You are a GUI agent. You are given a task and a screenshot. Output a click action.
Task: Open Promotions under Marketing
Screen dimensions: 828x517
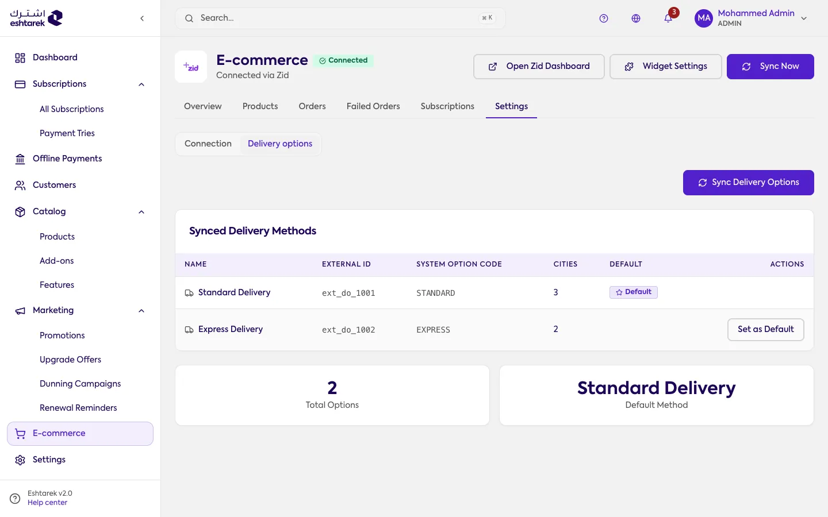coord(62,335)
